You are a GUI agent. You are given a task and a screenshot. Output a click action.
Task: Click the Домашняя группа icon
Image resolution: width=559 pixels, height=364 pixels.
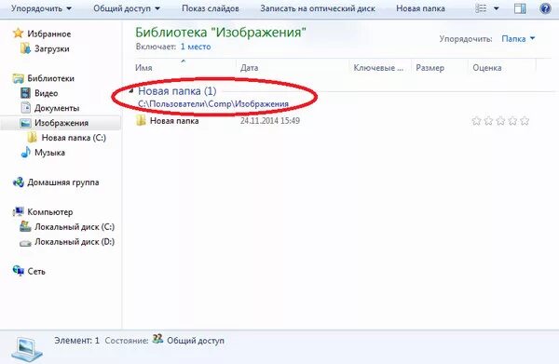(19, 182)
